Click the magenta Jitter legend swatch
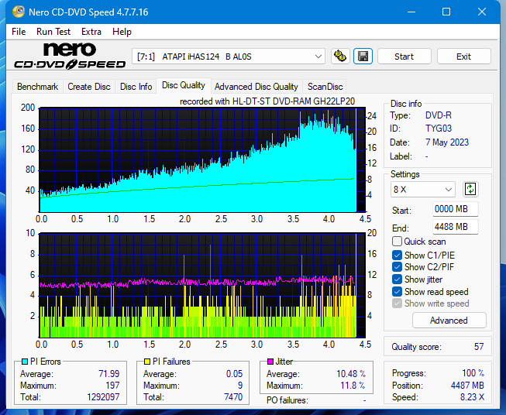The width and height of the screenshot is (506, 415). tap(270, 362)
